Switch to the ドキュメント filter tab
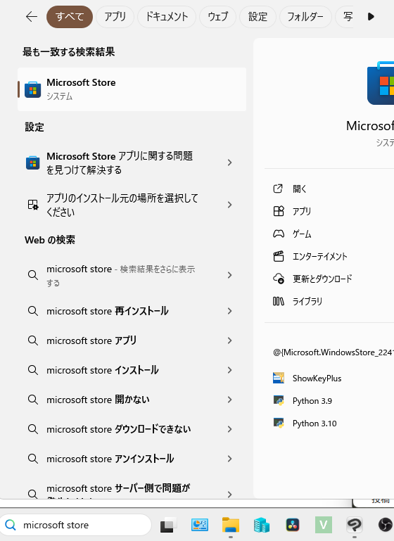The width and height of the screenshot is (394, 541). pos(167,17)
